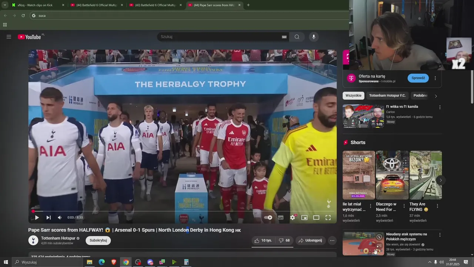Open the Tottenham Hotspur channel link
Screen dimensions: 474x267
point(58,238)
